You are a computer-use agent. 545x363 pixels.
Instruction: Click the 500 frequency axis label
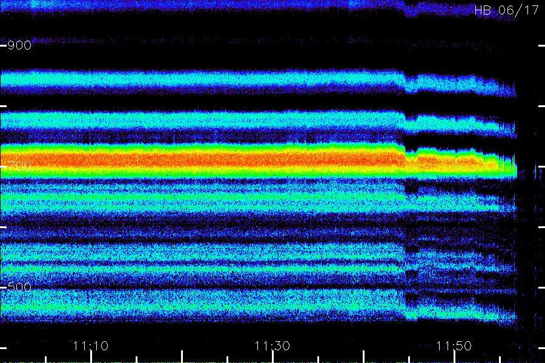[x=19, y=287]
